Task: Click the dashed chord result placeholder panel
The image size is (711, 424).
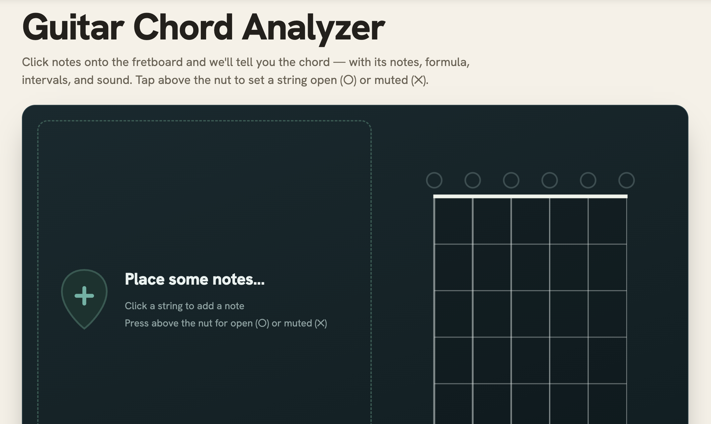Action: click(204, 272)
